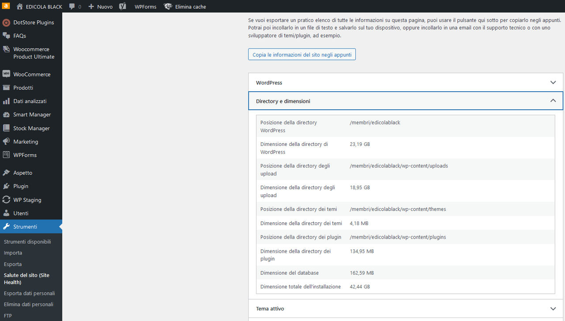Click the wp-content/themes path value
The image size is (565, 321).
(398, 209)
